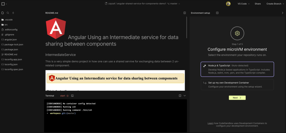Click the markdown icon beside README.md
Viewport: 286px width, 133px height.
point(3,54)
